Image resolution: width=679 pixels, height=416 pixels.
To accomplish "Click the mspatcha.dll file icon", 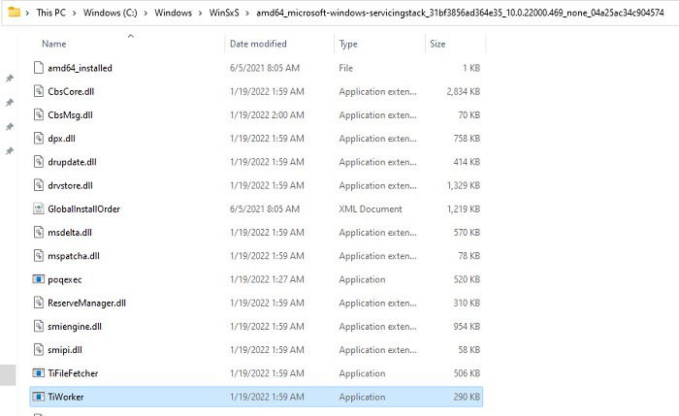I will 39,255.
